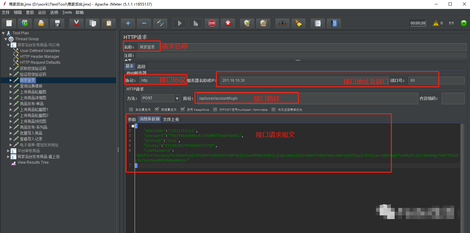Click the 服务器名称或IP field
The width and height of the screenshot is (470, 233).
[x=305, y=80]
